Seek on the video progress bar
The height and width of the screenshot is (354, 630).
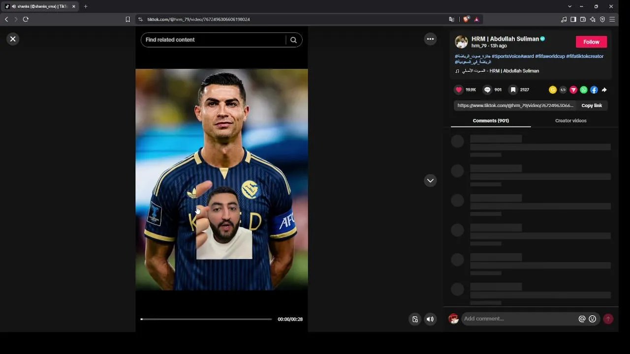(206, 319)
